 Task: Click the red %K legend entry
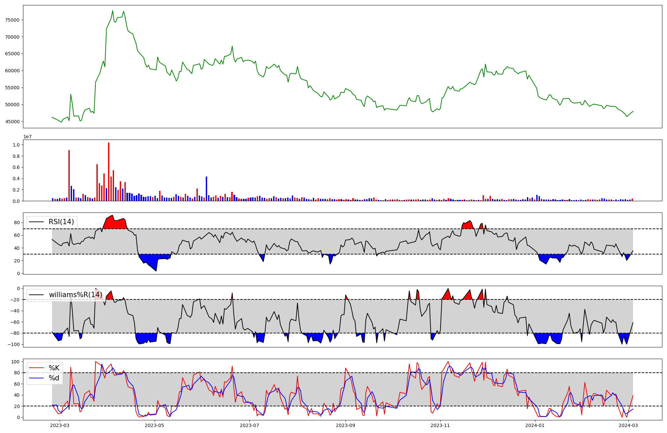pos(54,368)
